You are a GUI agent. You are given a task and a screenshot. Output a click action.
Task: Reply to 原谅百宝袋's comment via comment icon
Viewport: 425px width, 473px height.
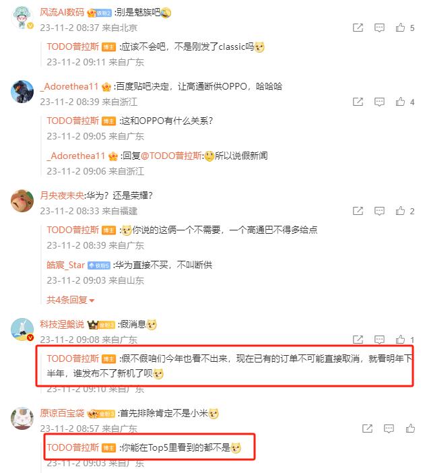(389, 429)
